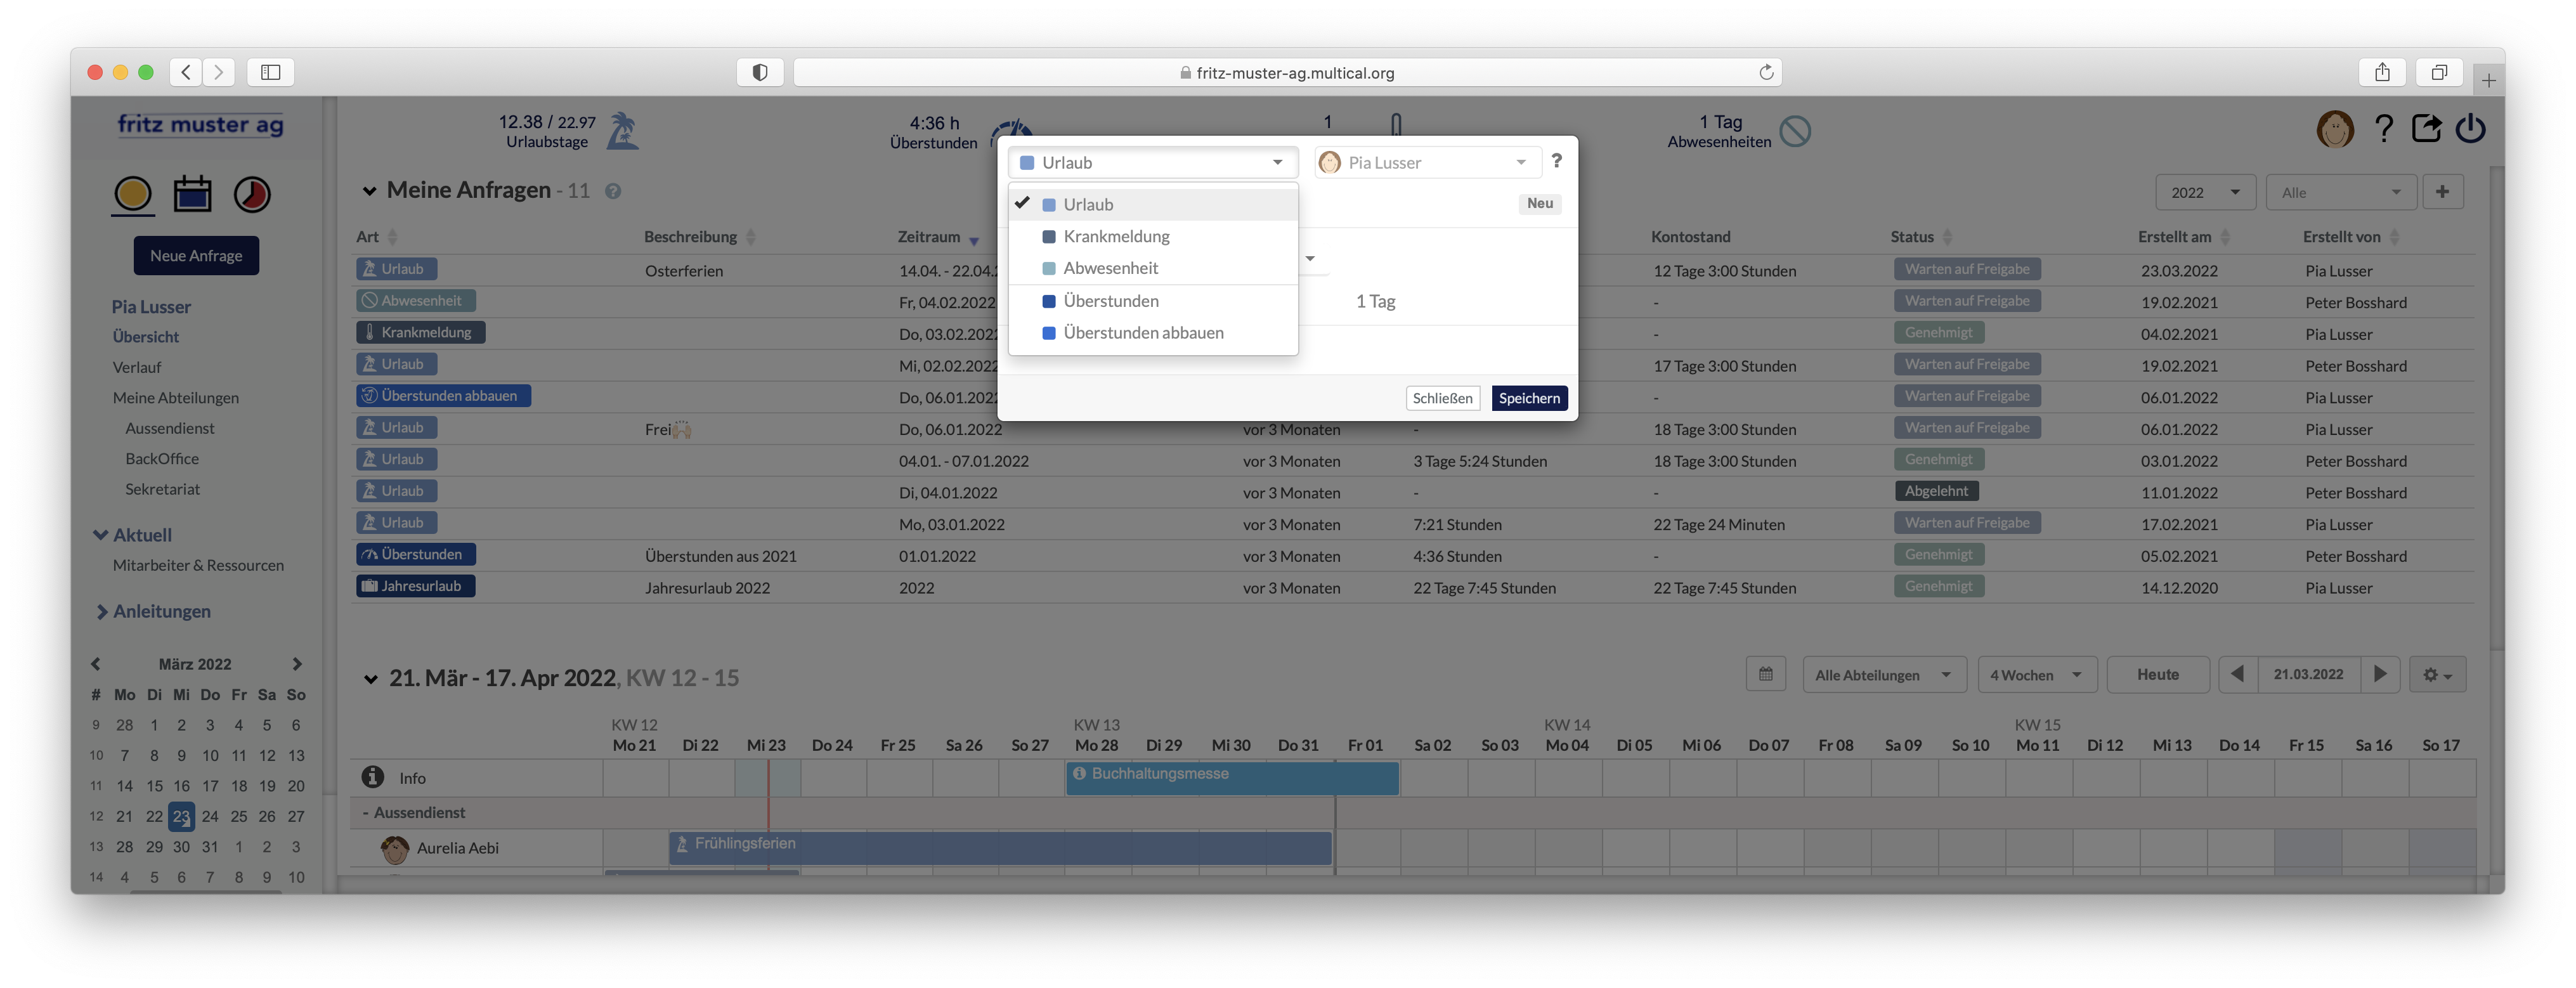Sort table by Status column
This screenshot has height=988, width=2576.
(1921, 236)
